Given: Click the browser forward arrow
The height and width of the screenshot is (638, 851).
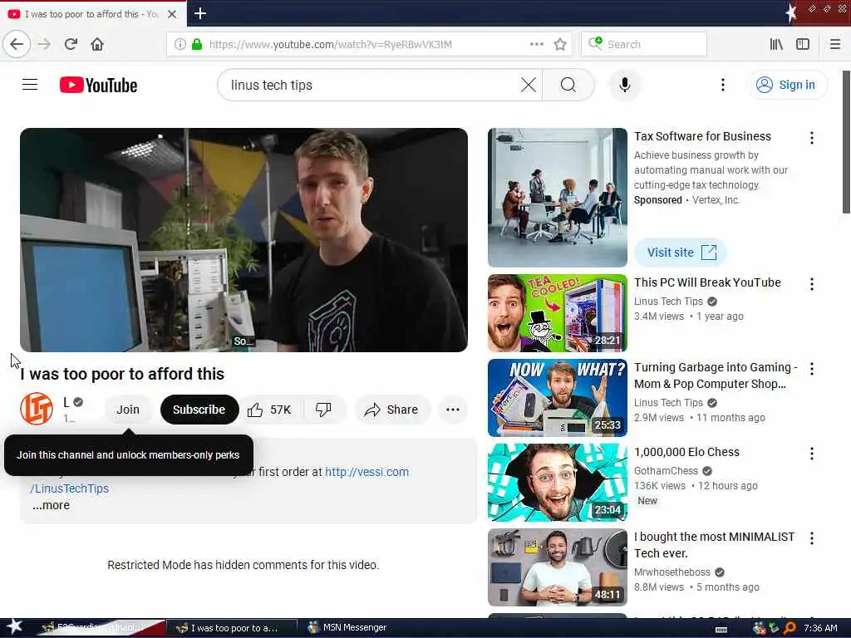Looking at the screenshot, I should [x=45, y=44].
